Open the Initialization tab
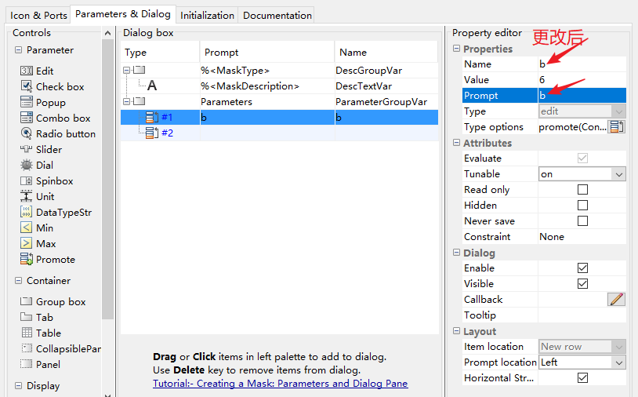The height and width of the screenshot is (397, 638). pos(207,16)
